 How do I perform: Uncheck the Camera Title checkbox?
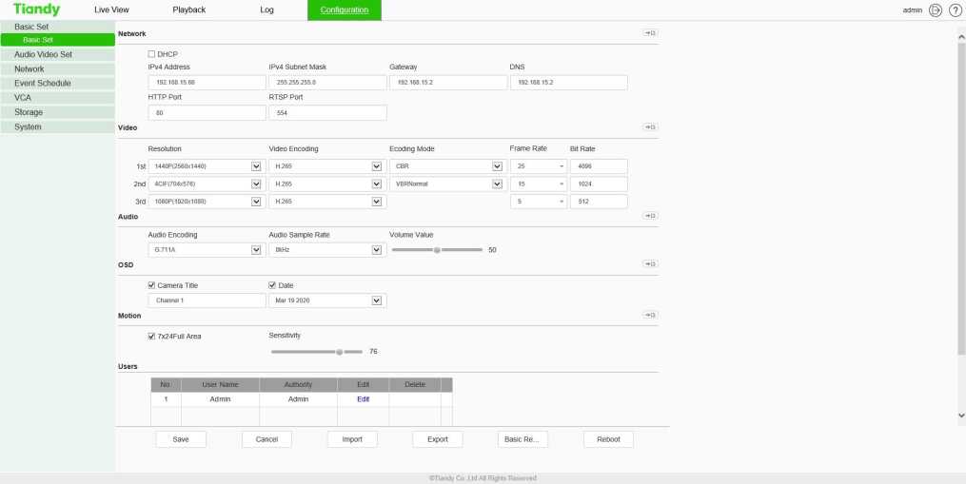click(152, 285)
